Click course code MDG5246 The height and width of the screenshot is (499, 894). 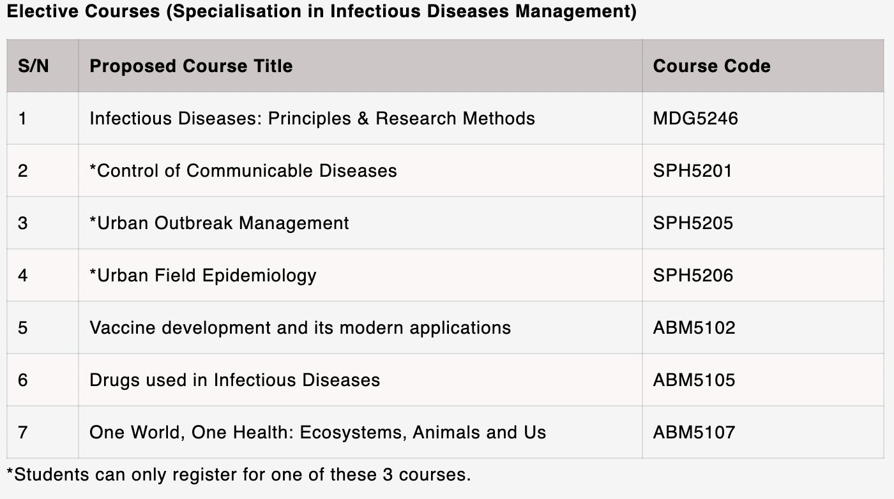pyautogui.click(x=695, y=118)
